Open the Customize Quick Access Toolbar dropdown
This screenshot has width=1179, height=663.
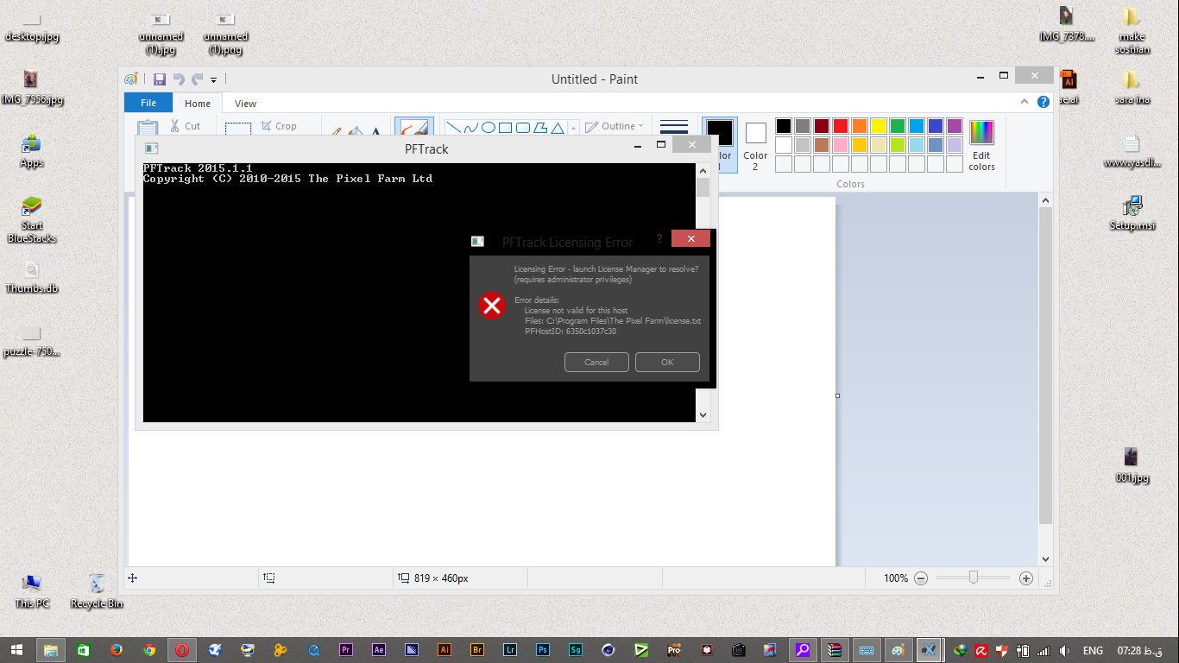(x=214, y=80)
